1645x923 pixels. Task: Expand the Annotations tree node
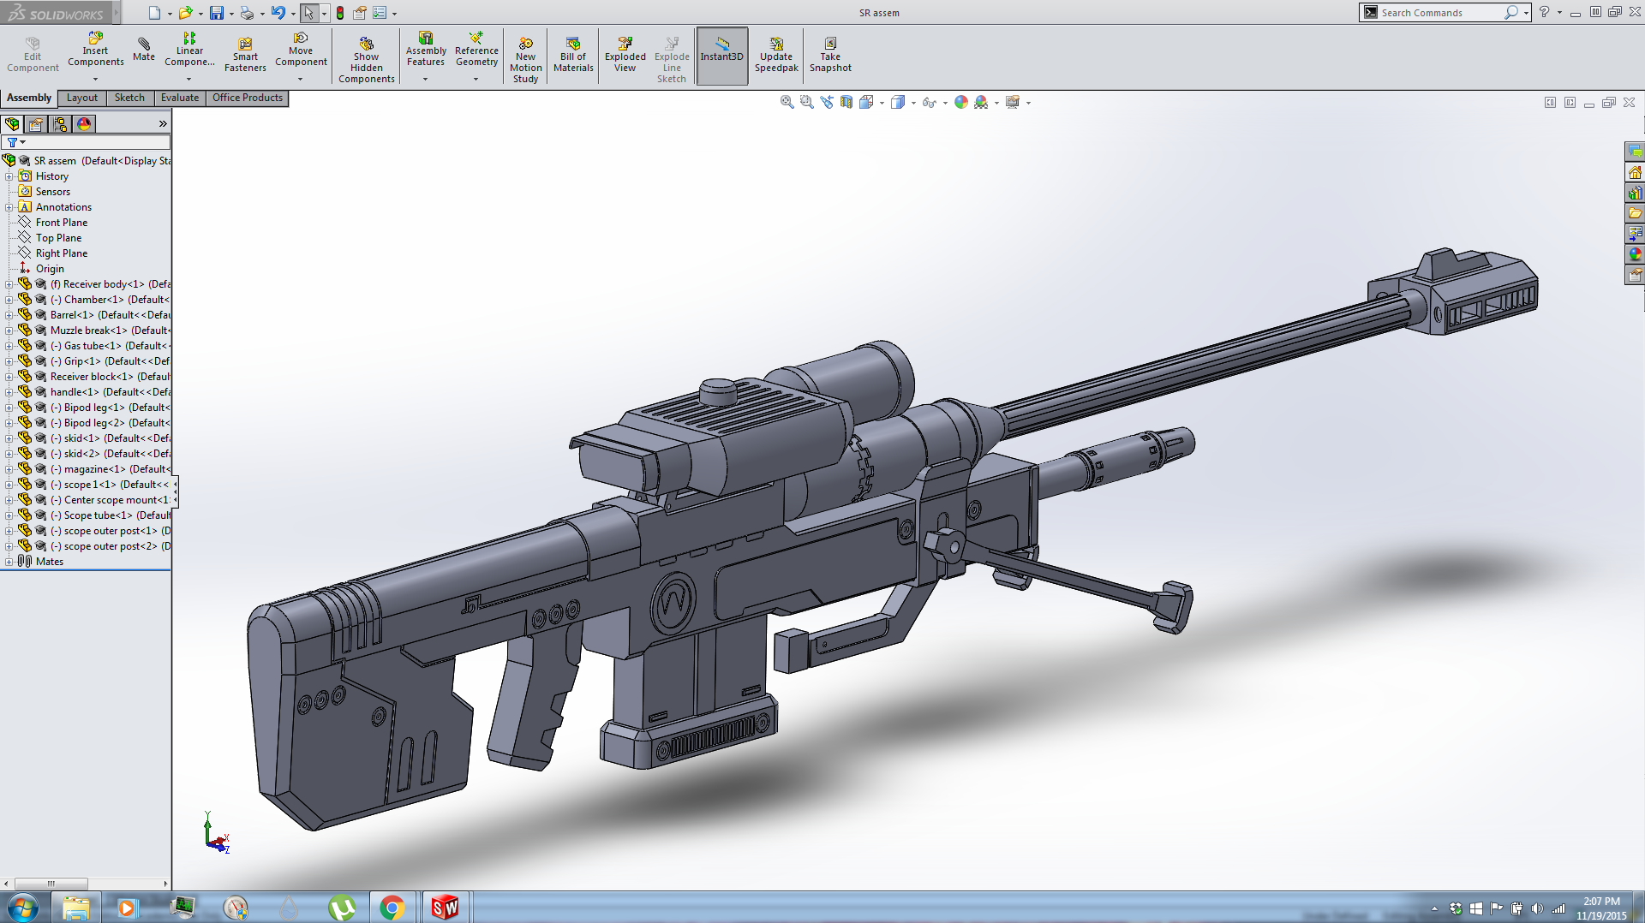pyautogui.click(x=9, y=207)
